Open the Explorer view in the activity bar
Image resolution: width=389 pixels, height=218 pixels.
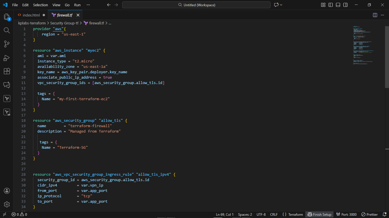tap(7, 17)
